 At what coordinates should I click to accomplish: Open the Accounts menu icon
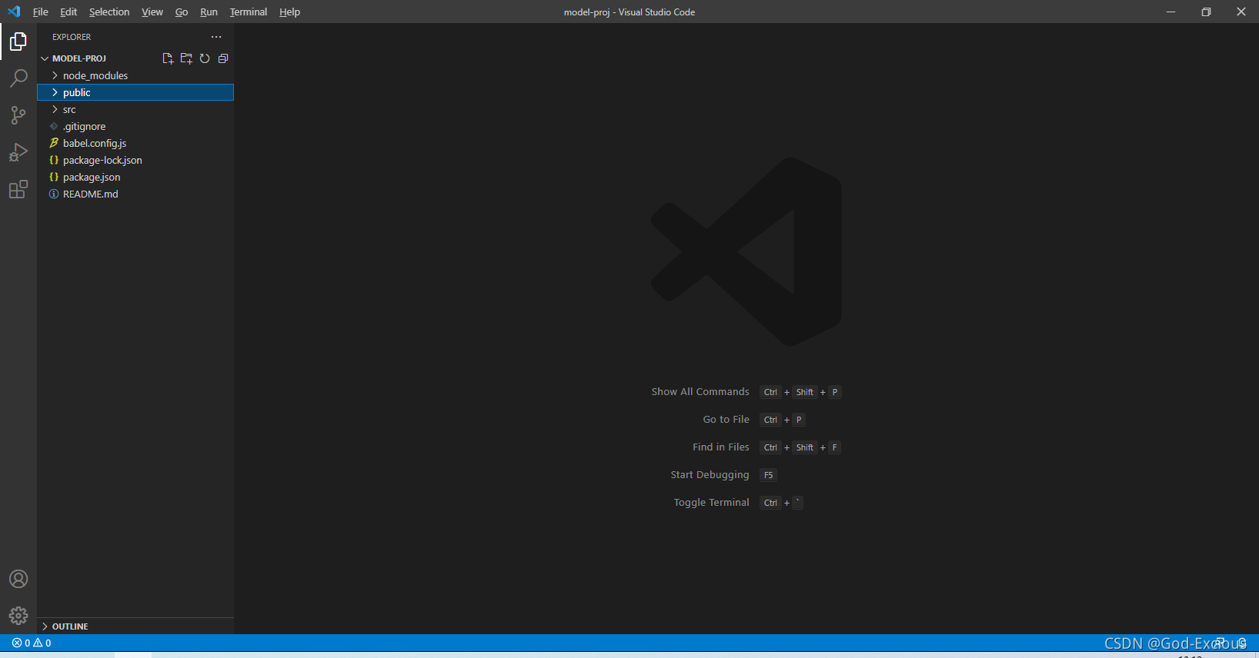18,579
